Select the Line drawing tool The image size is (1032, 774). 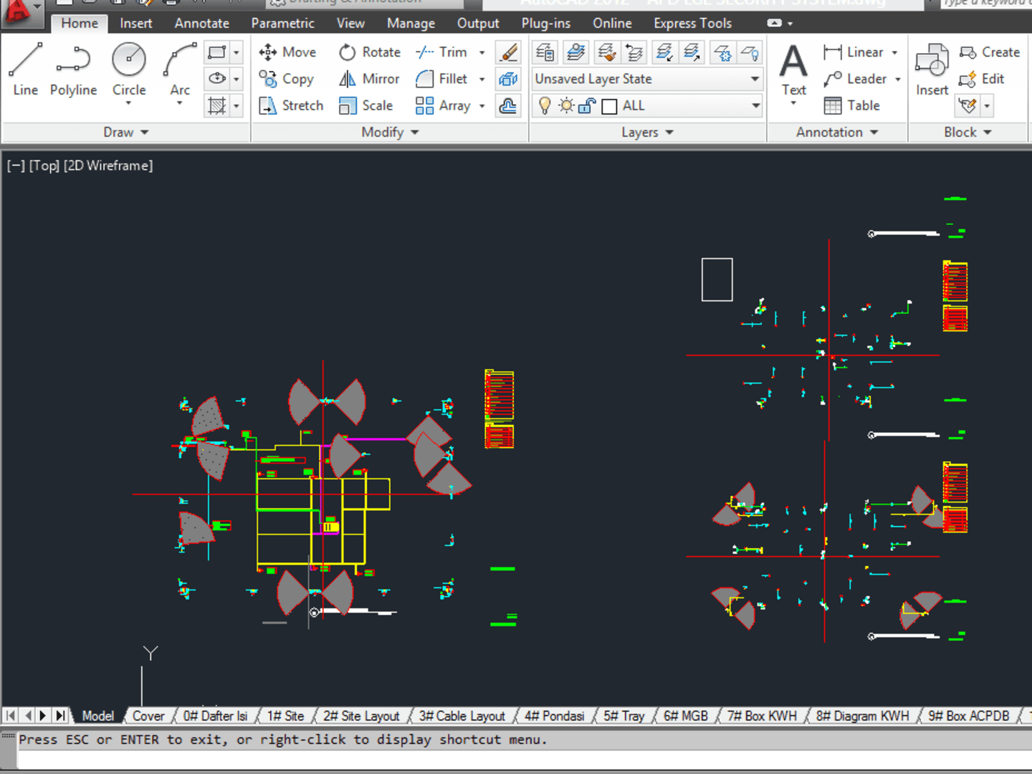click(26, 70)
